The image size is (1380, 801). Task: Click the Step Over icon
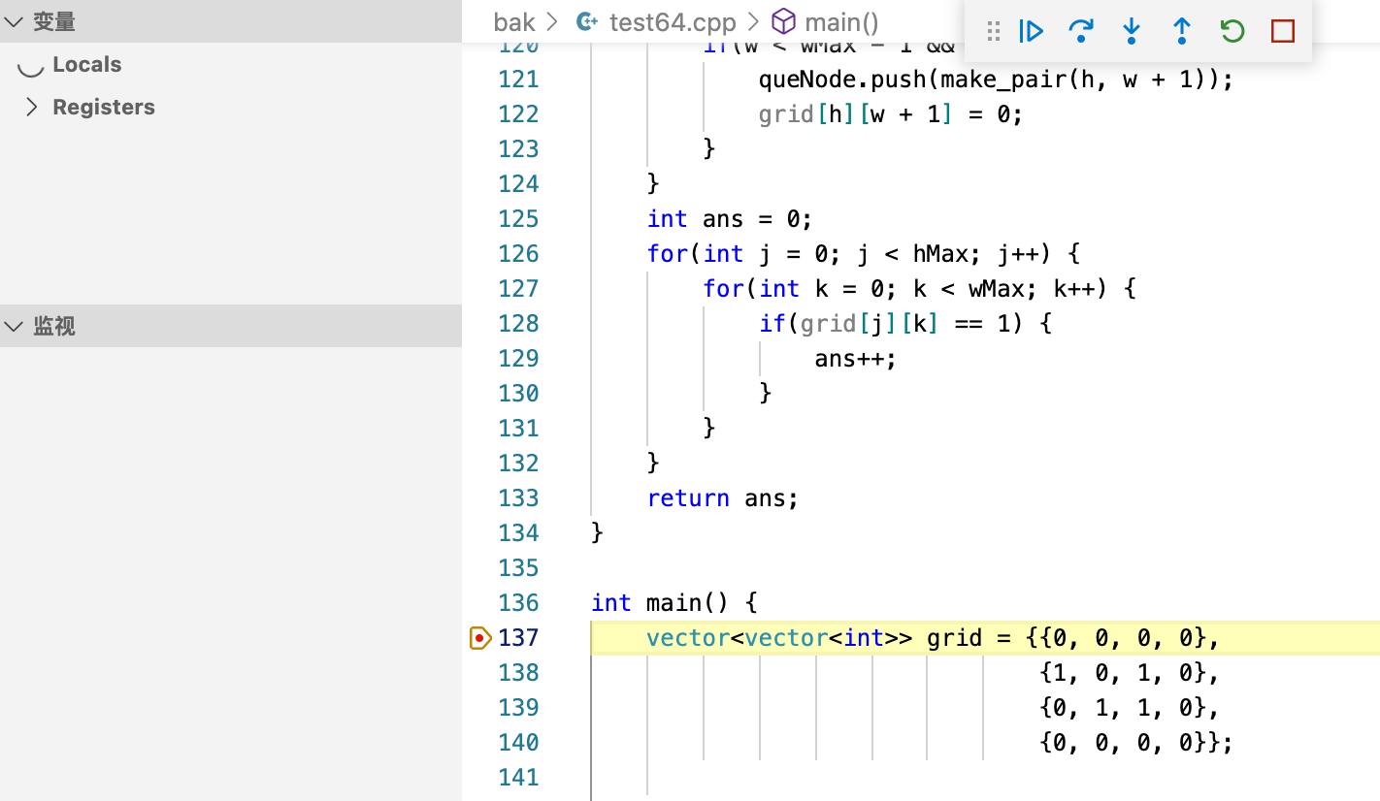click(x=1081, y=31)
